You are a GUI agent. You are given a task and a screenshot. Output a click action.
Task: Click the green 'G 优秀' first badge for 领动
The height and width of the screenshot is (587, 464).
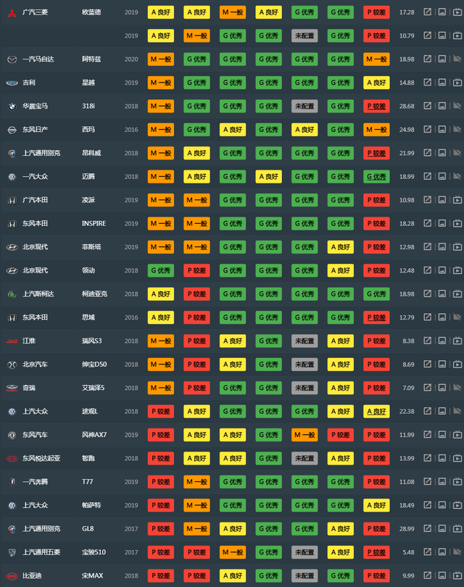[161, 270]
